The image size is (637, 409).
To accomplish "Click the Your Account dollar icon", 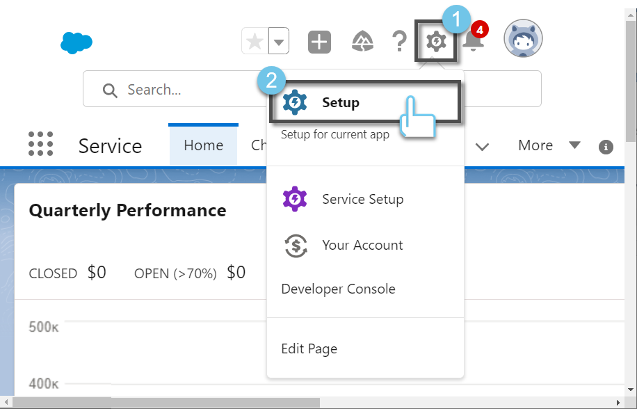I will 296,246.
